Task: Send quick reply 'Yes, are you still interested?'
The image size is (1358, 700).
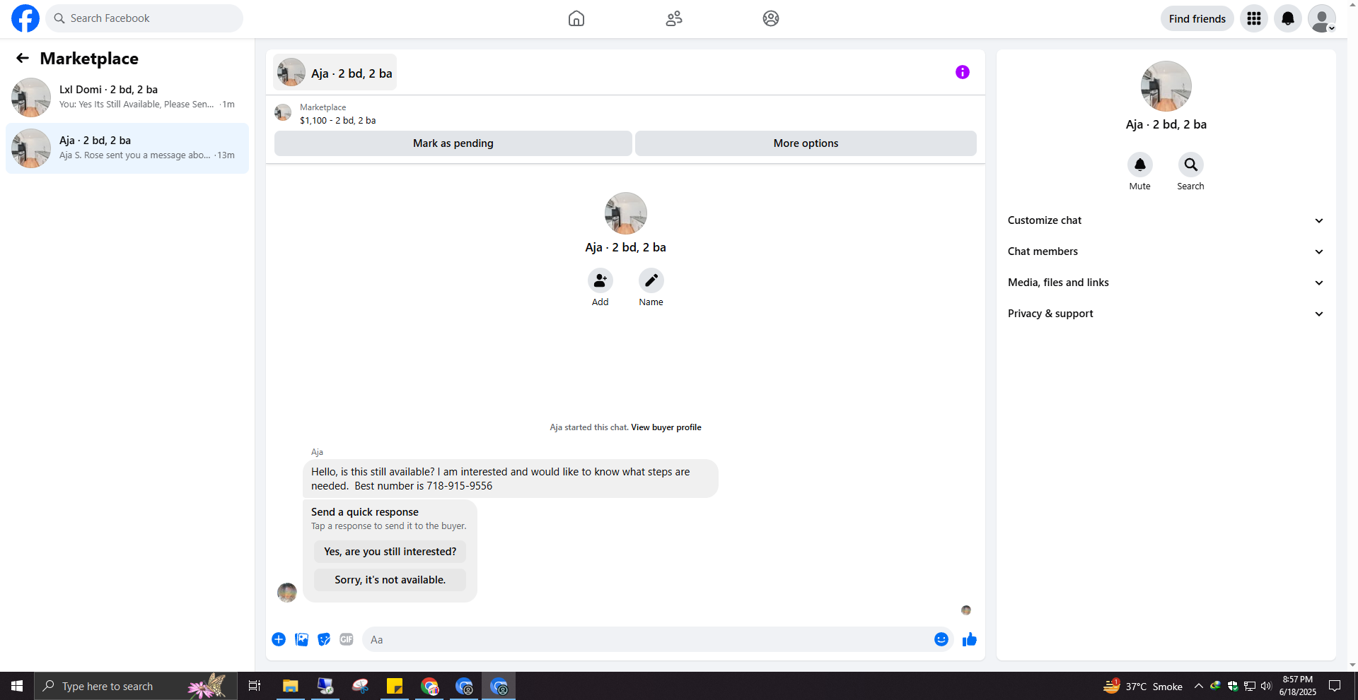Action: pos(390,552)
